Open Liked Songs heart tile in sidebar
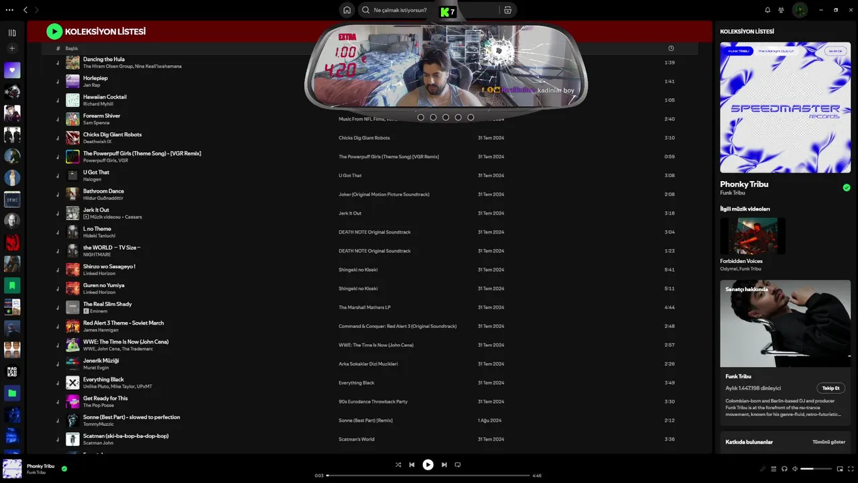 click(12, 70)
